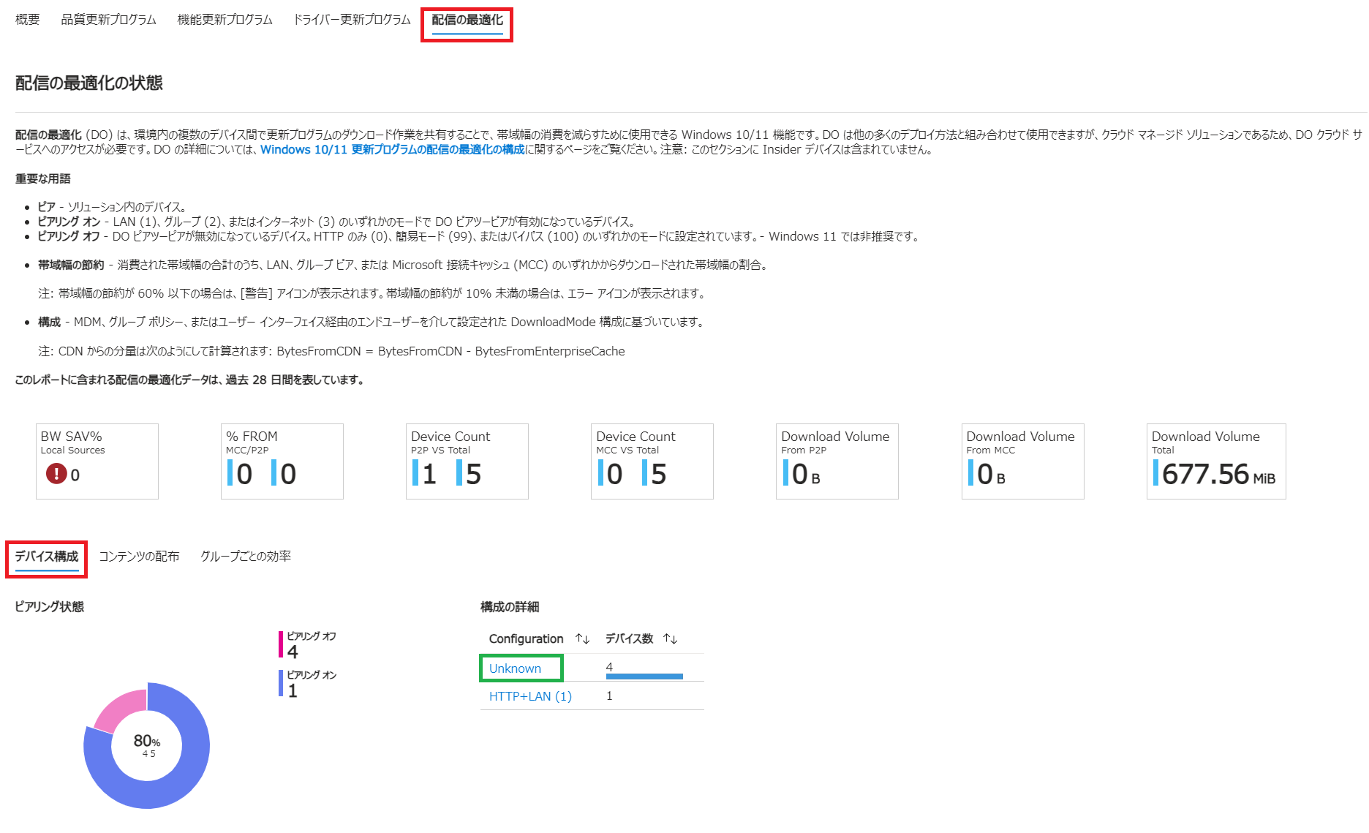Viewport: 1369px width, 833px height.
Task: Open グループごとの効率 sub-tab
Action: point(246,556)
